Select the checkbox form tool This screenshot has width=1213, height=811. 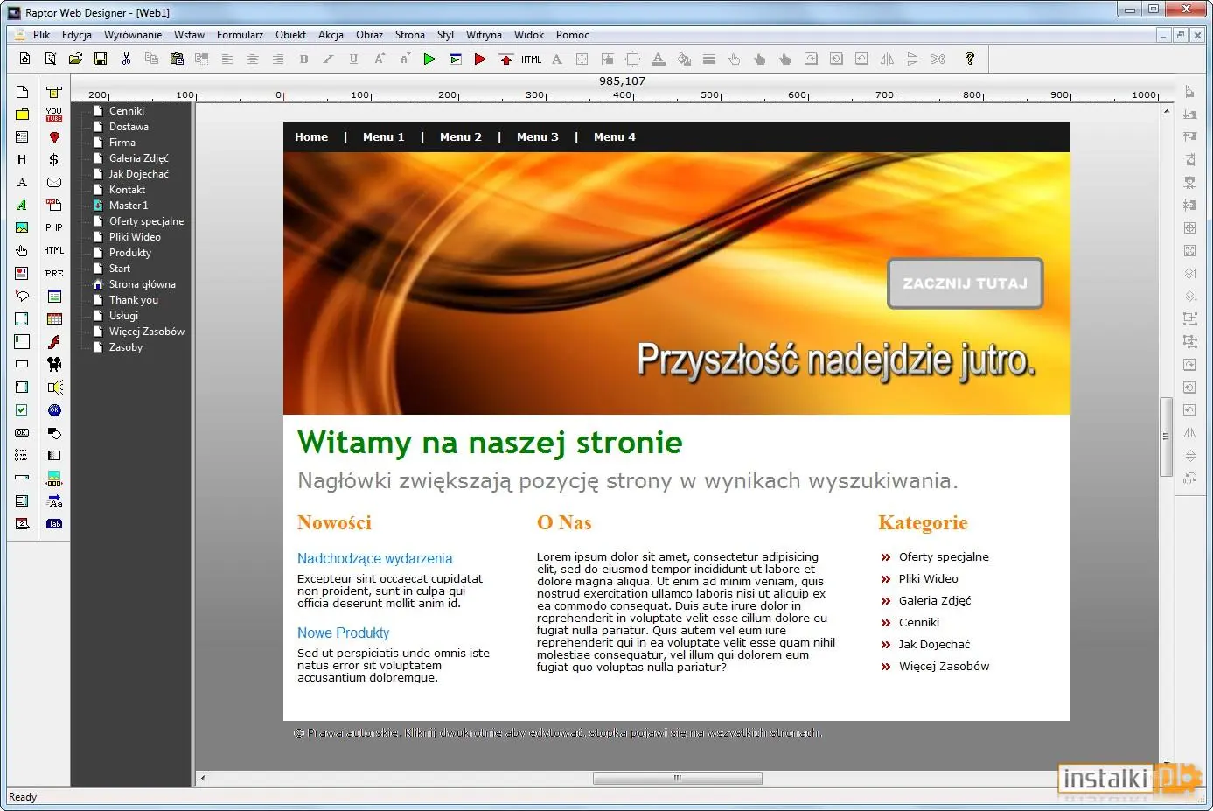[22, 409]
